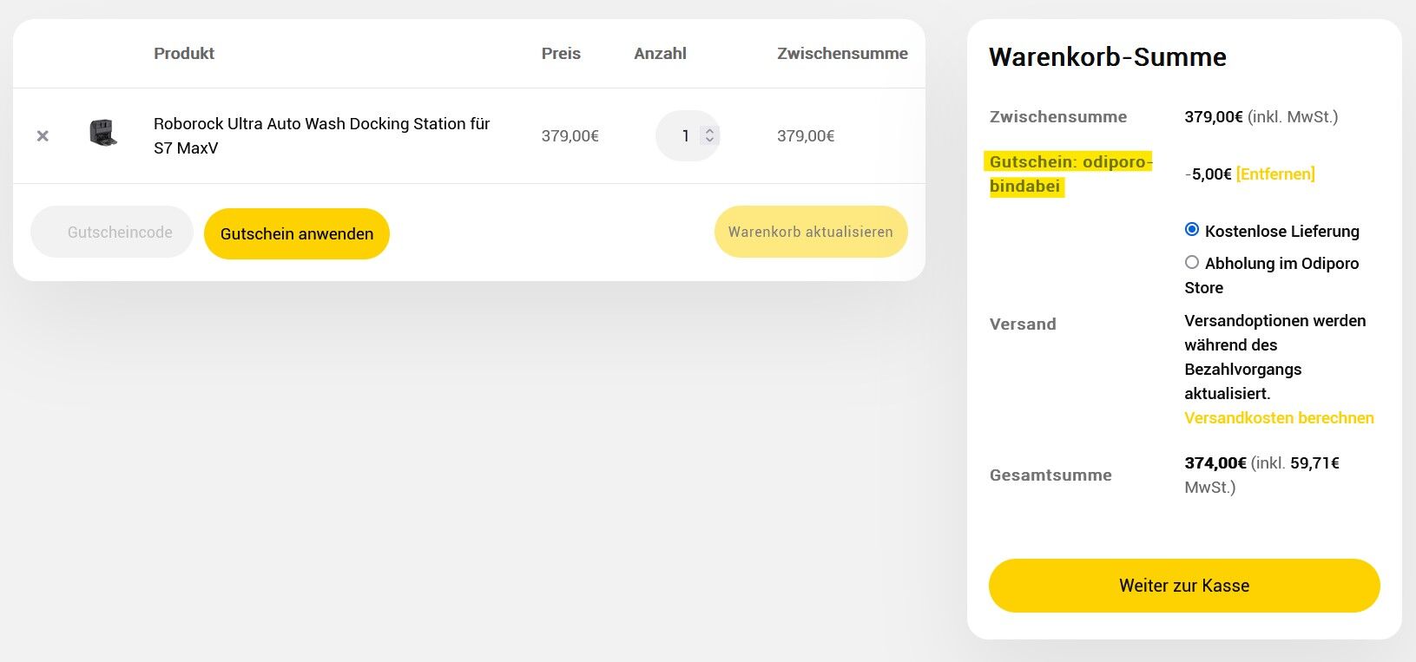Click the -5,00€ discount amount
Viewport: 1416px width, 662px height.
coord(1209,174)
